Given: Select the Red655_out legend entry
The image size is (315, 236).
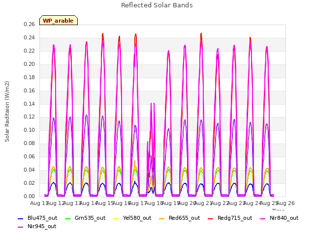Looking at the screenshot, I should pyautogui.click(x=179, y=218).
